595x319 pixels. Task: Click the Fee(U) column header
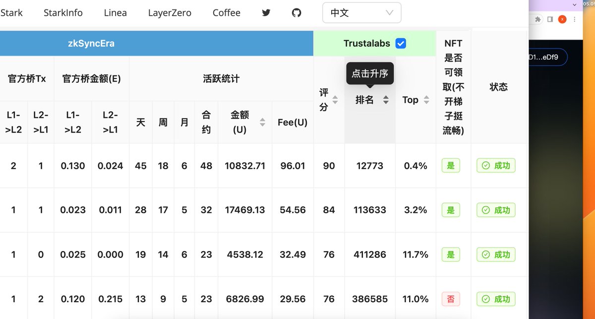tap(293, 122)
